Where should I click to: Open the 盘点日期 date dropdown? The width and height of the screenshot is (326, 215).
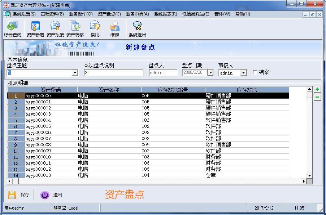point(210,73)
